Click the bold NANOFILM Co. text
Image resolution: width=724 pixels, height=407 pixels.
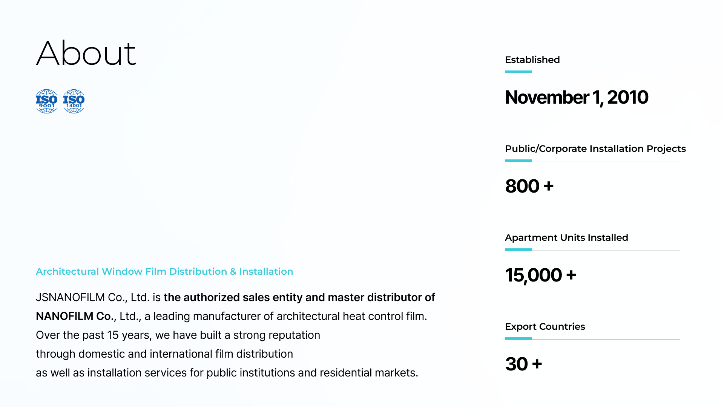coord(75,316)
